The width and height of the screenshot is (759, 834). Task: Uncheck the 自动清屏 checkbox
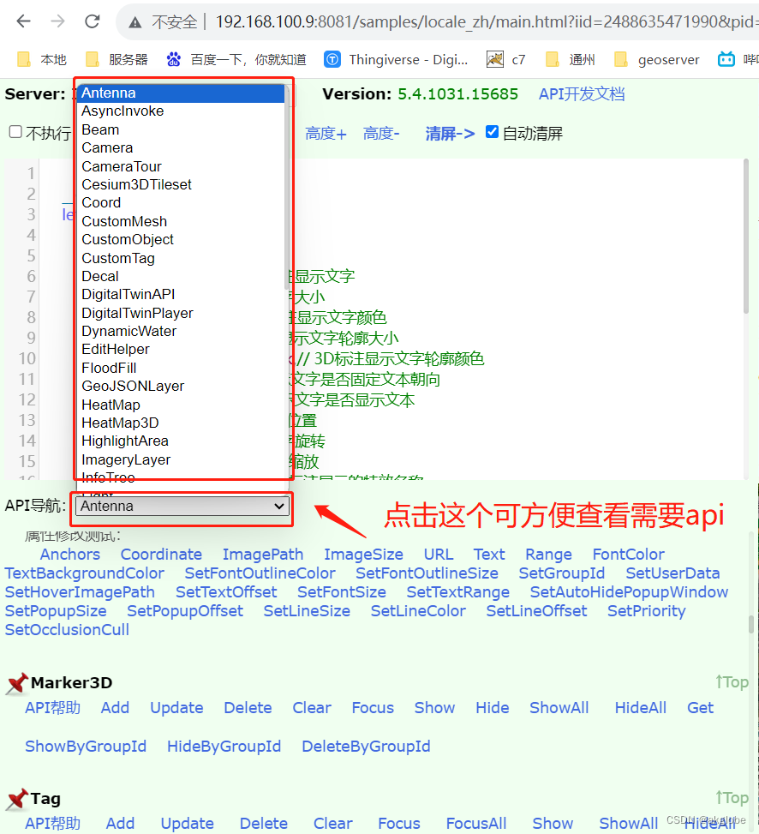(x=493, y=132)
